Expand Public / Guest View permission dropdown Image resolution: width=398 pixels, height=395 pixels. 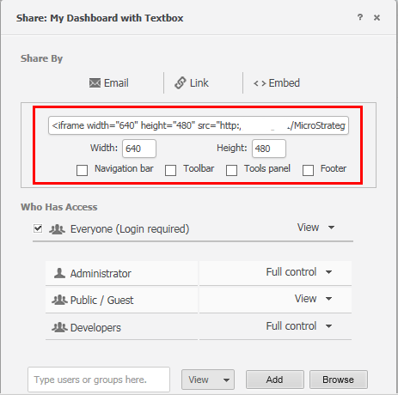[328, 299]
